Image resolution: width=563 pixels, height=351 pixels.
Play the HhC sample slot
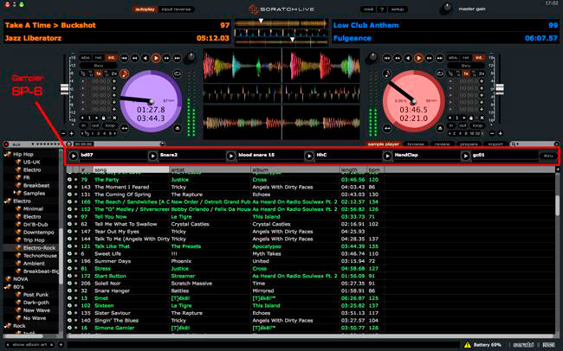pyautogui.click(x=309, y=156)
